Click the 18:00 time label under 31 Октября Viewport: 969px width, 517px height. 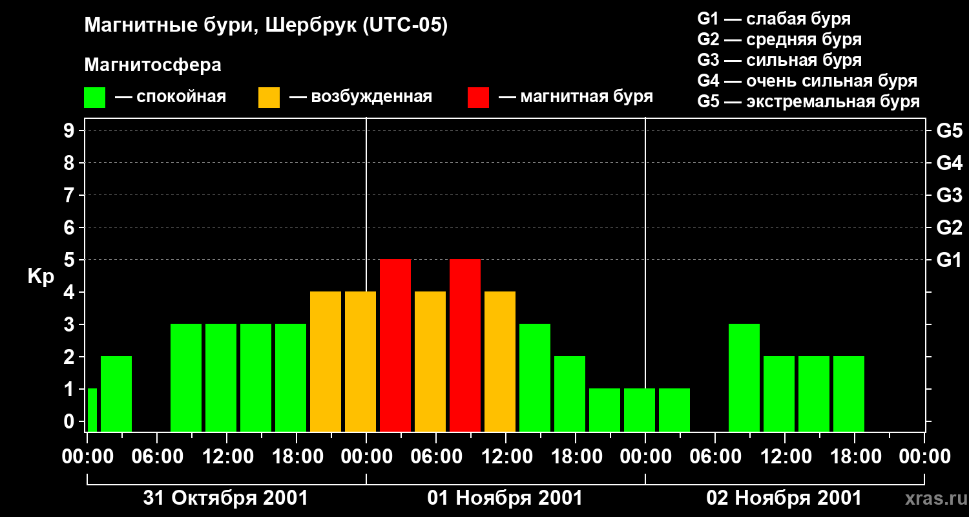pyautogui.click(x=297, y=457)
